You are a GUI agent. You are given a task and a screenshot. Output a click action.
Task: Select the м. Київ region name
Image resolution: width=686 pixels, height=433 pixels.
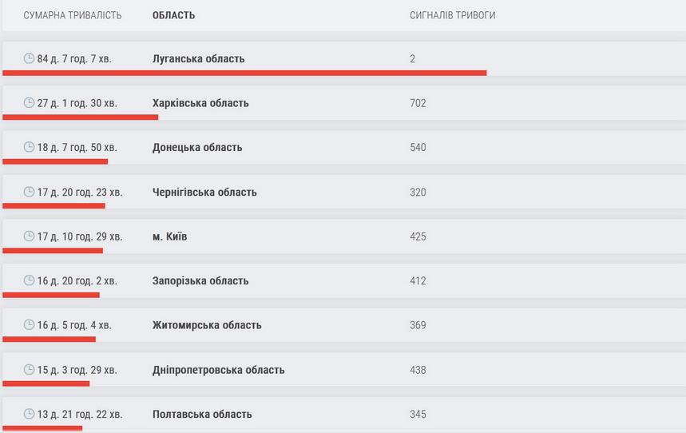pos(169,236)
